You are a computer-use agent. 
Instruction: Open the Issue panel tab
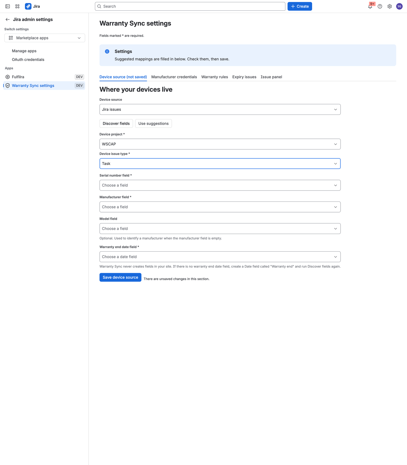tap(271, 77)
